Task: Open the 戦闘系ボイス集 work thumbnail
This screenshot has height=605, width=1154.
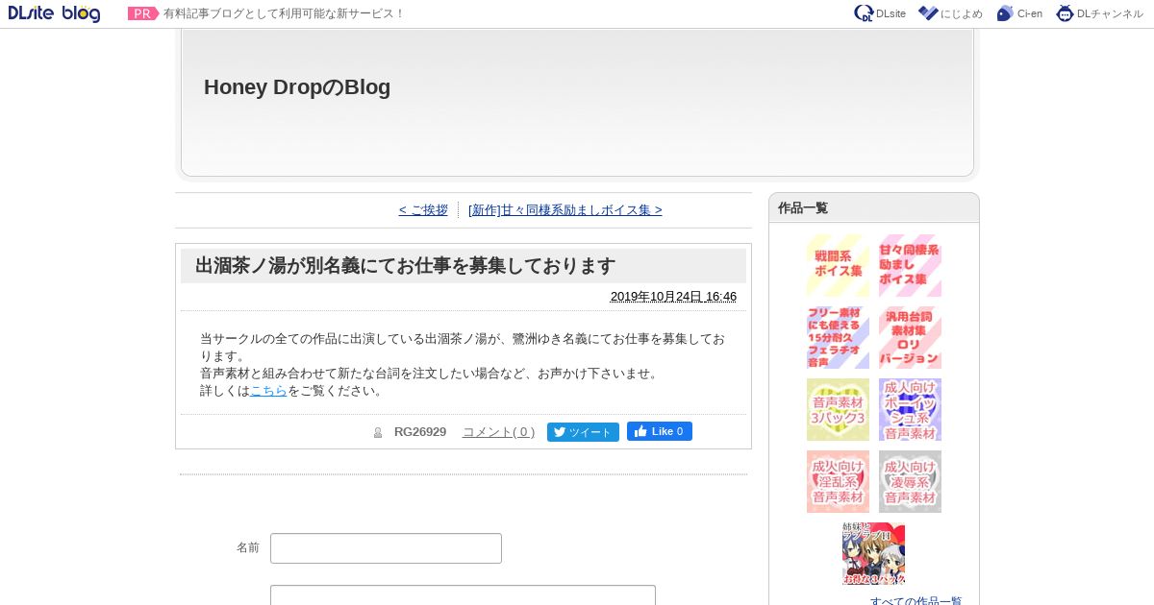Action: pyautogui.click(x=838, y=266)
